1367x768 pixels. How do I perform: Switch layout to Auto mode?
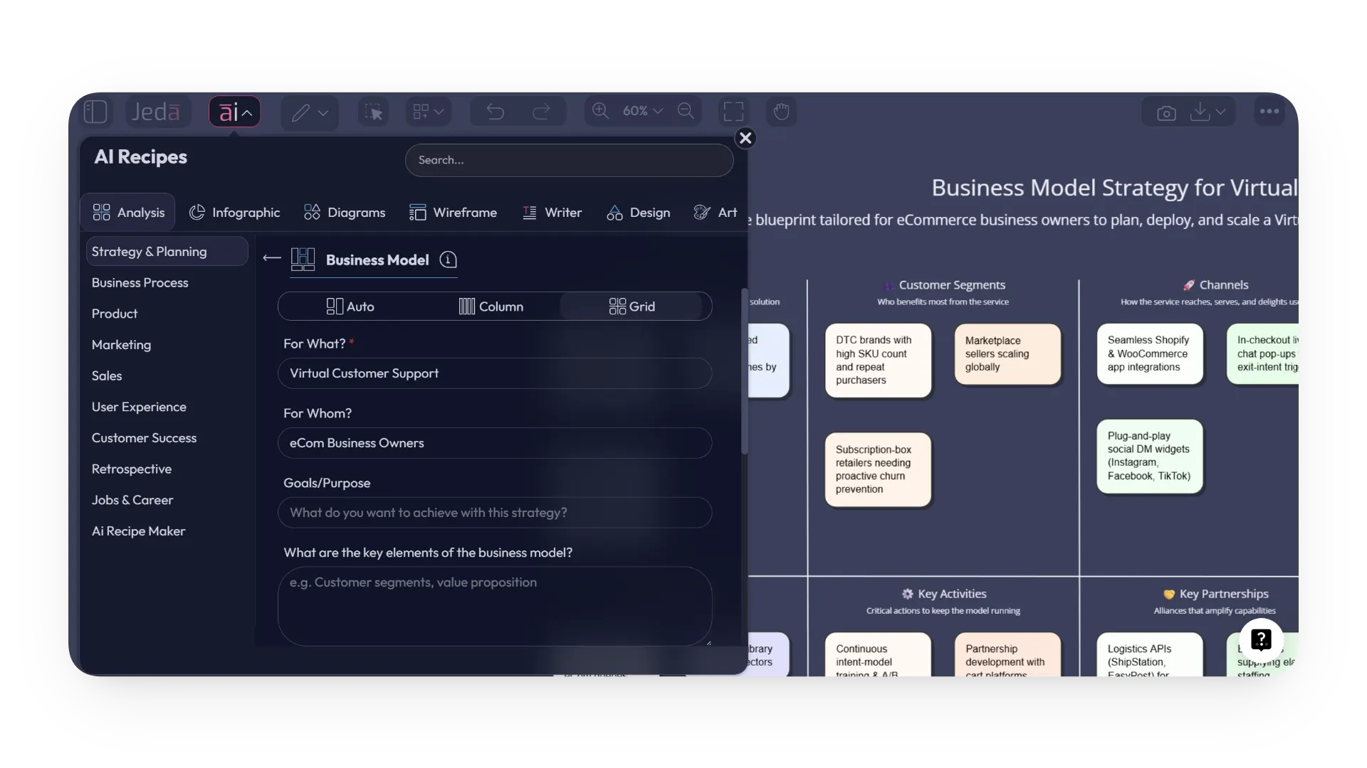point(350,306)
